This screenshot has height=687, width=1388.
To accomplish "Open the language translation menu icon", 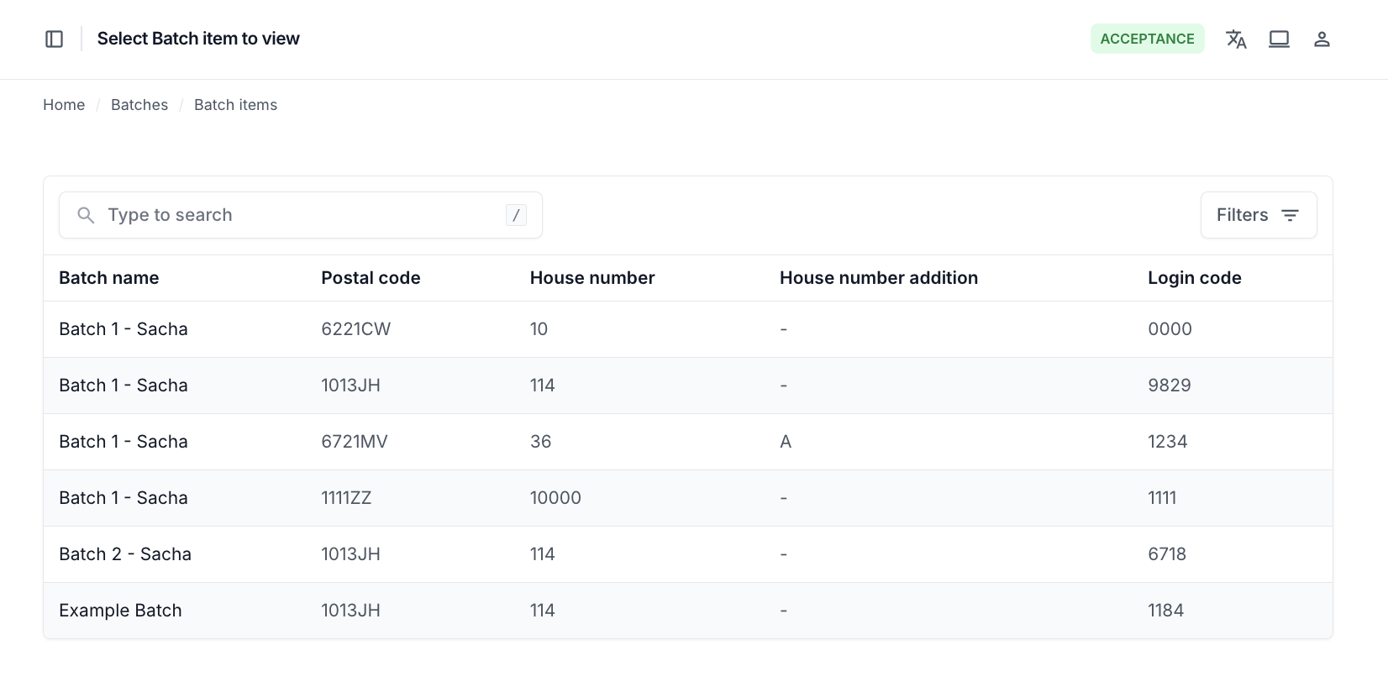I will 1236,39.
